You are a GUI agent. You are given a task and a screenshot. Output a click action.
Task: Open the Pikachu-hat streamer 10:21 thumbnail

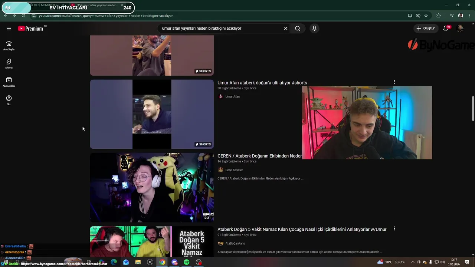point(152,187)
